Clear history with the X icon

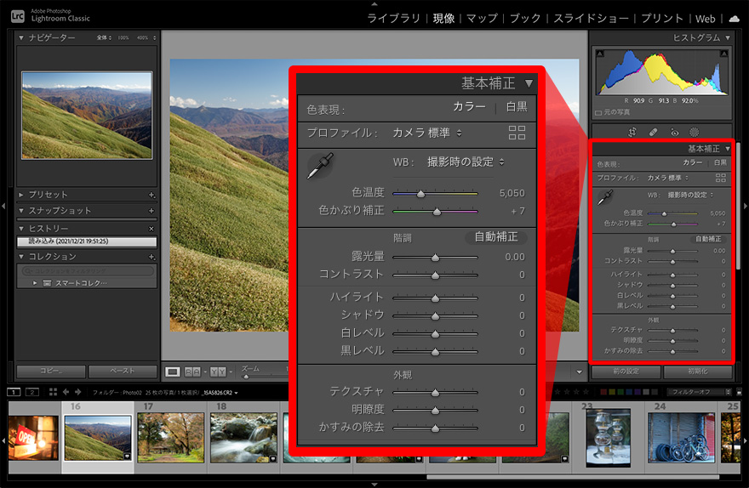point(152,229)
